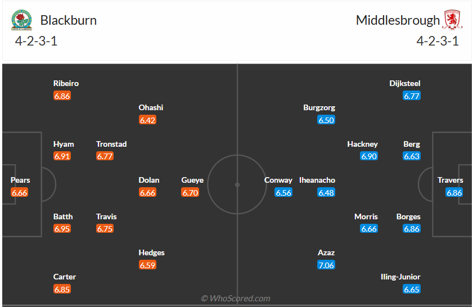
Task: Open the Middlesbrough team name link
Action: pos(398,20)
